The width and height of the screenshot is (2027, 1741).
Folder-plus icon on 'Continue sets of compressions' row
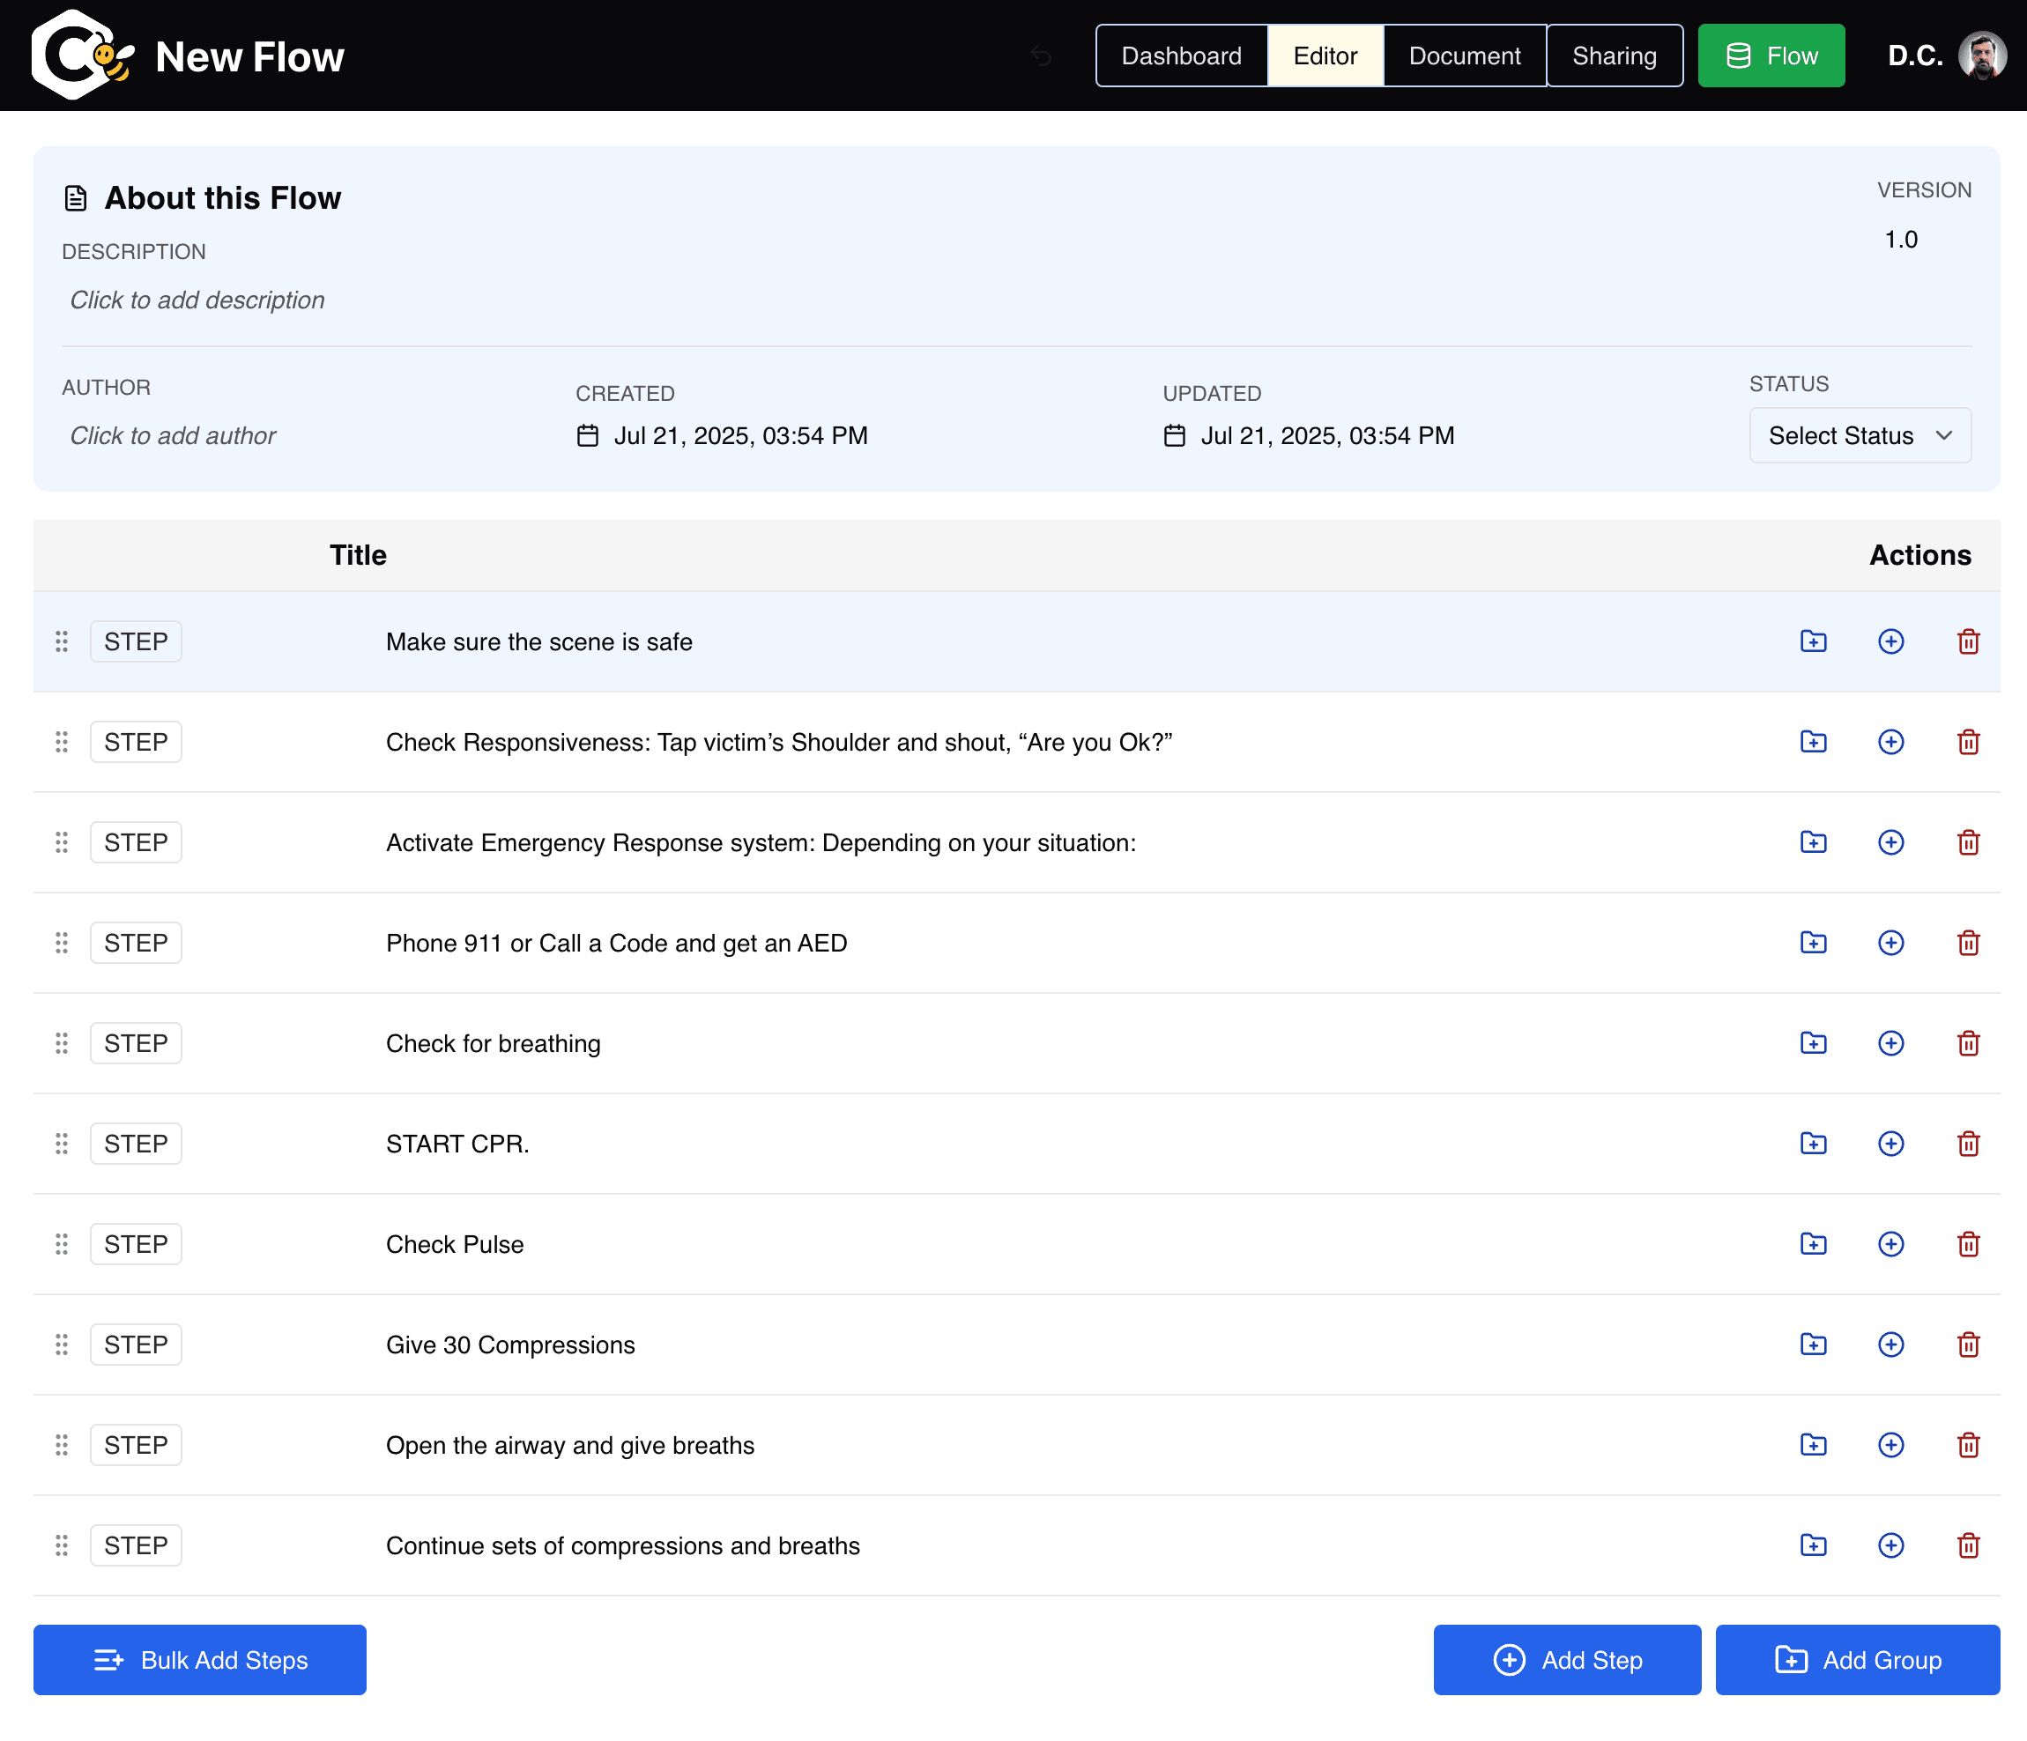(x=1814, y=1545)
